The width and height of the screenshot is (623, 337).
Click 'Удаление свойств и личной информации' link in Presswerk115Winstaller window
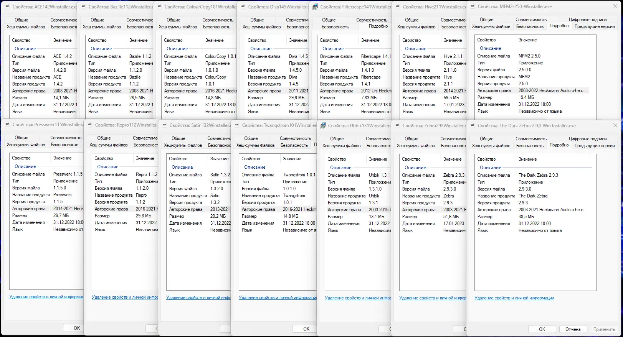click(x=46, y=297)
